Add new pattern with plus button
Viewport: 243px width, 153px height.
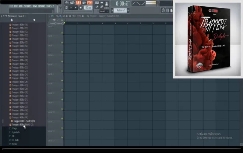point(128,10)
